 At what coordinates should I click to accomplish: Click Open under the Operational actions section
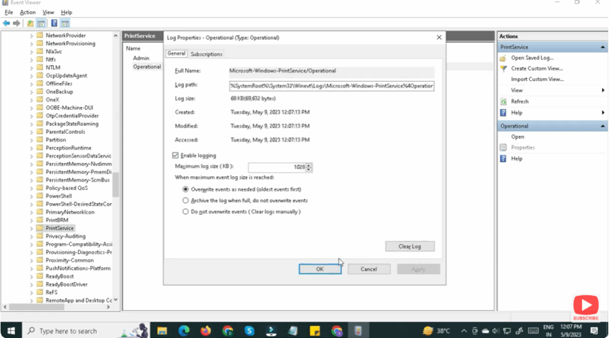point(518,137)
